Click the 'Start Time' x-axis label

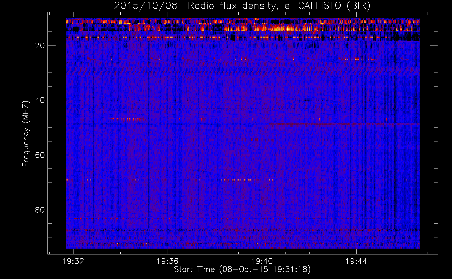(194, 270)
